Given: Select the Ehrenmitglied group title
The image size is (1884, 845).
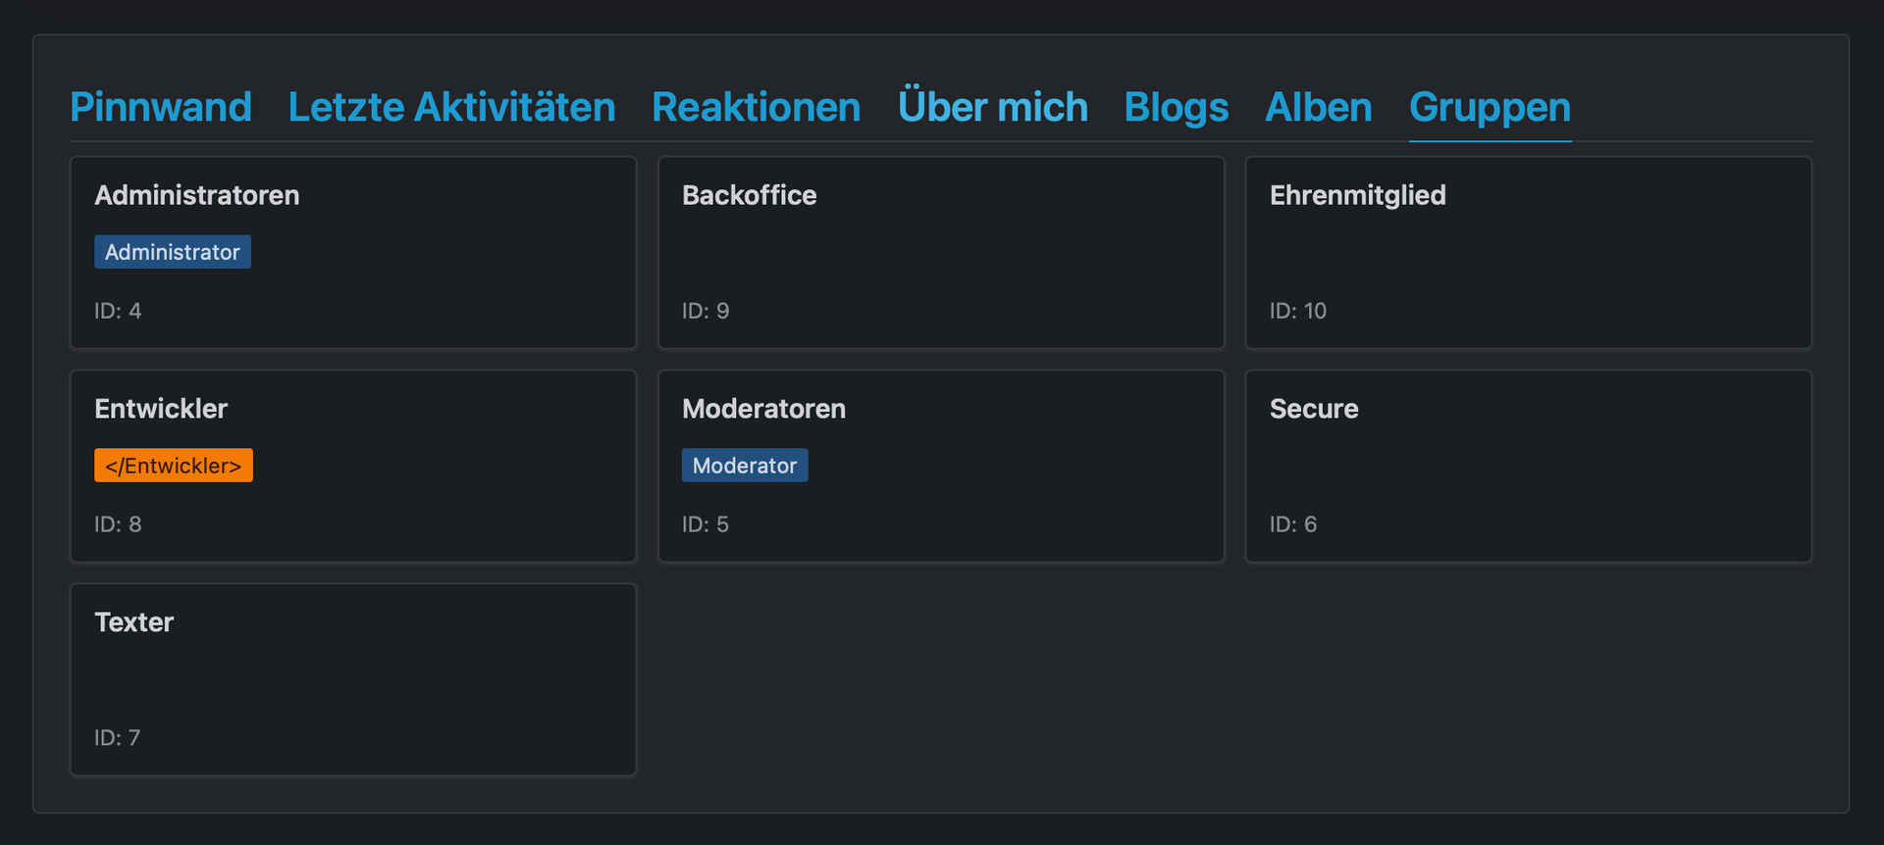Looking at the screenshot, I should tap(1357, 195).
